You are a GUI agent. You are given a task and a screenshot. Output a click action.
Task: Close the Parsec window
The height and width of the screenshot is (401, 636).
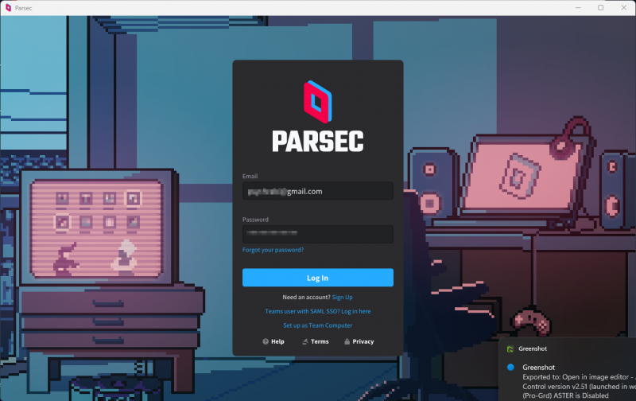coord(624,8)
